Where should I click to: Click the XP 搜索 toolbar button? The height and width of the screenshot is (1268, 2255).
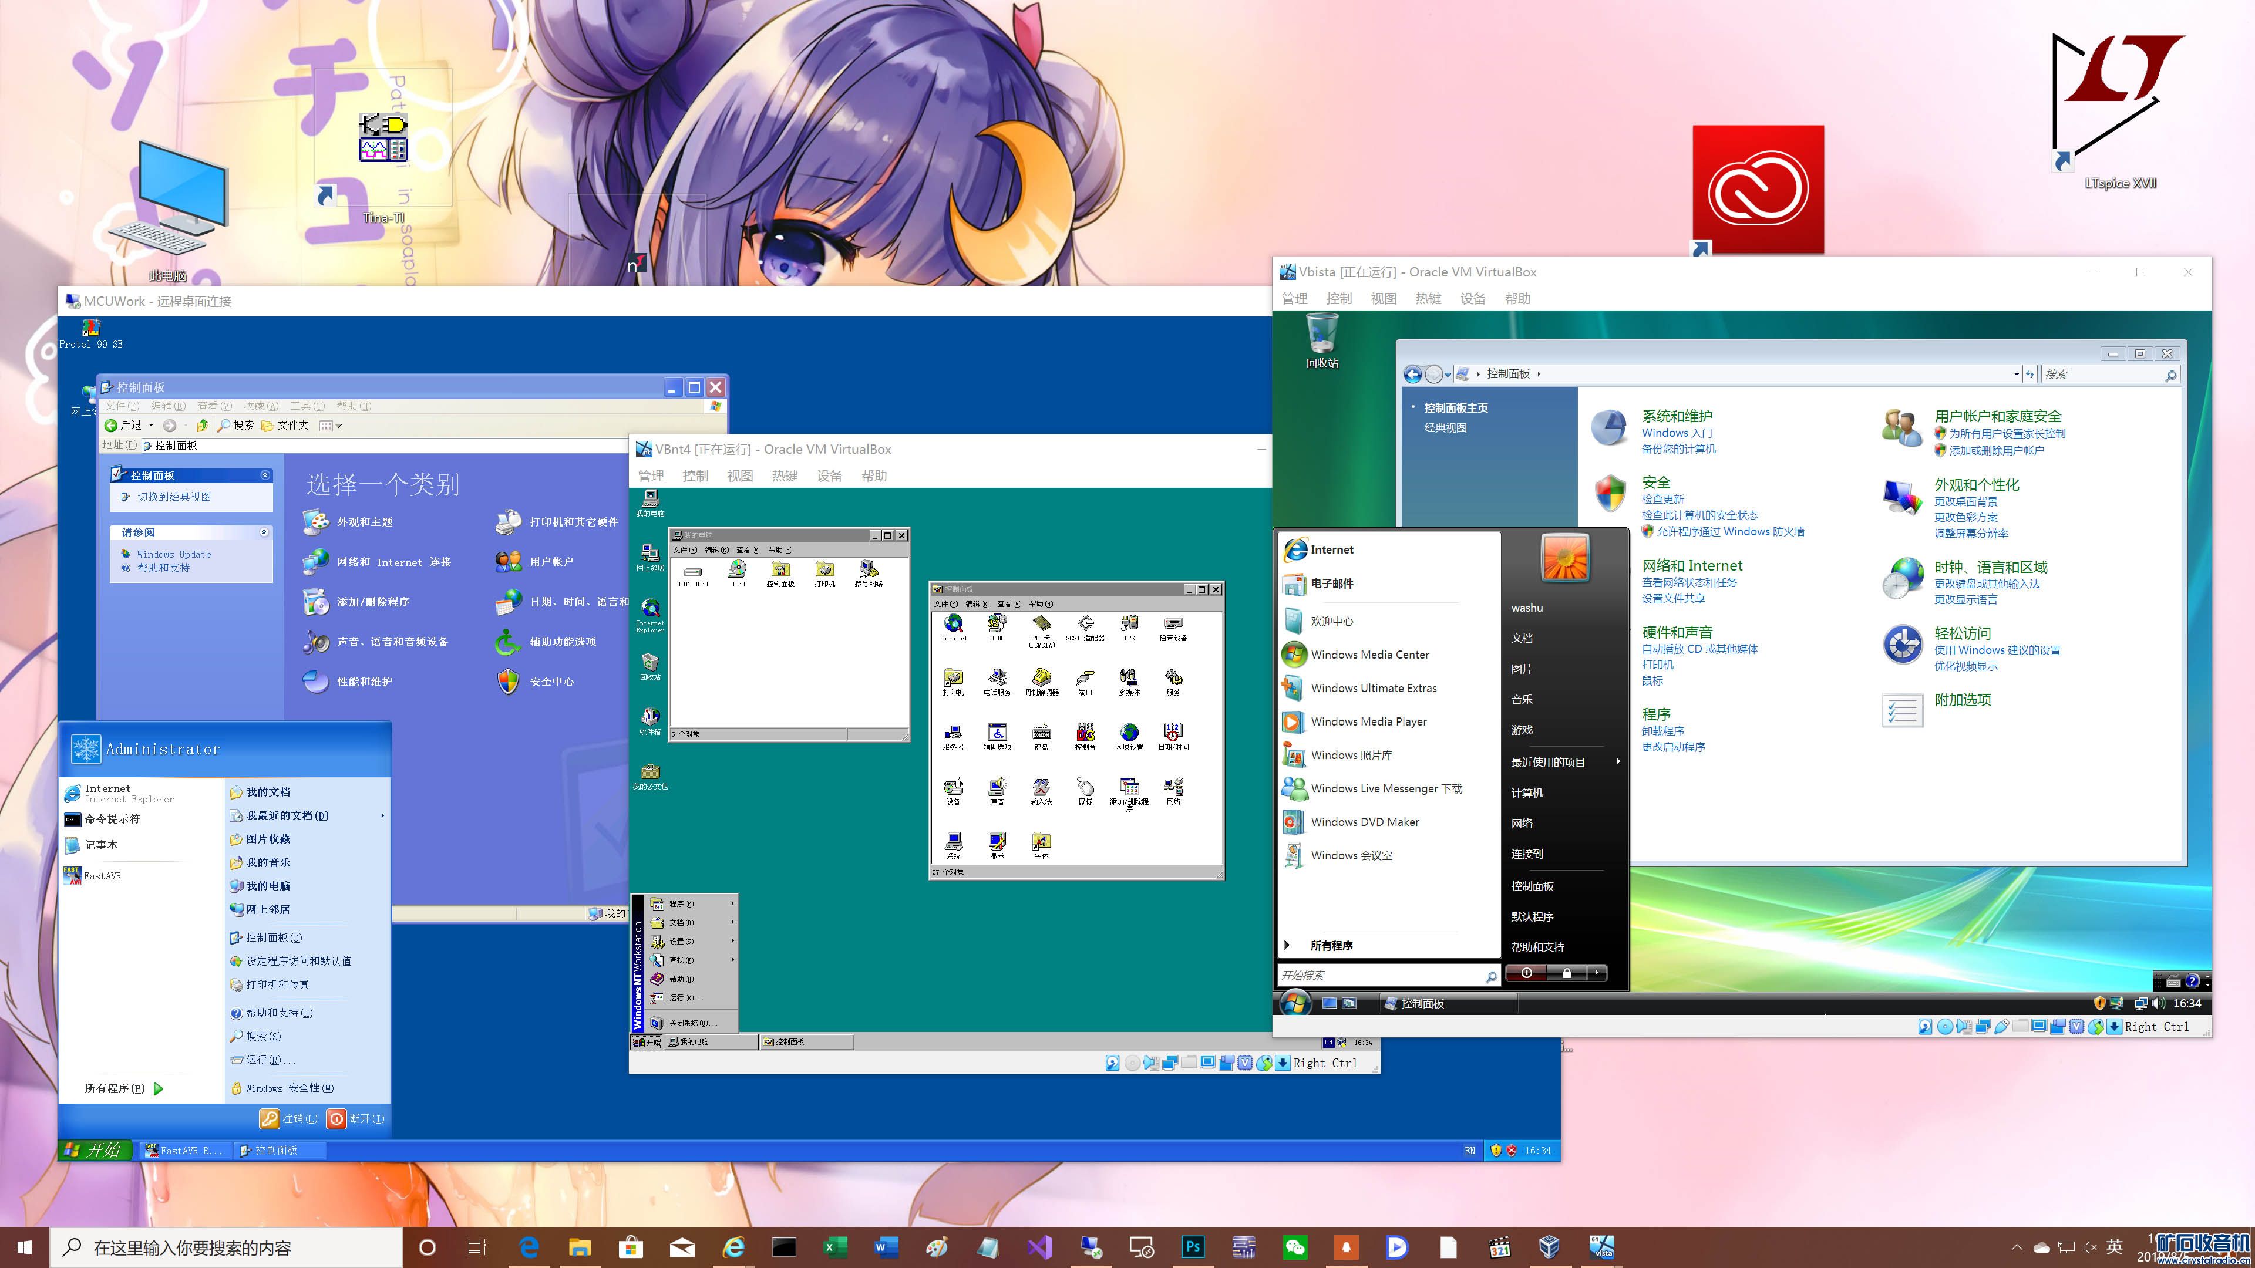[235, 425]
